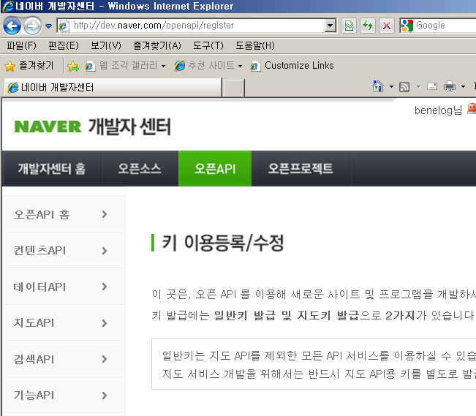Viewport: 476px width, 416px height.
Task: Open the Customize Links favorite
Action: point(292,66)
